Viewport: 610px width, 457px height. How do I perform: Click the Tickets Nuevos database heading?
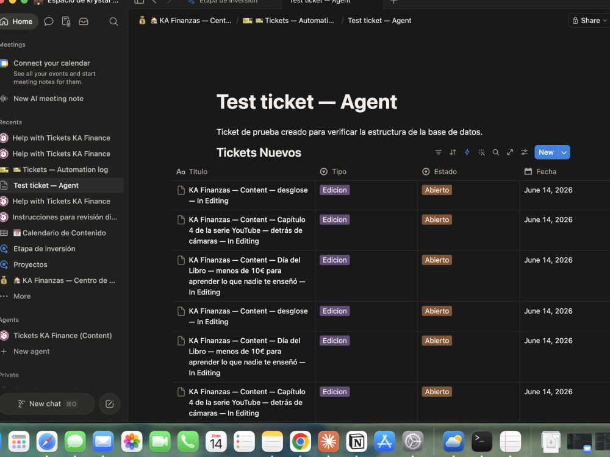[259, 153]
